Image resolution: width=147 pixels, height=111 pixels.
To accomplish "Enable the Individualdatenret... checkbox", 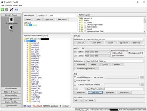I will point(75,77).
